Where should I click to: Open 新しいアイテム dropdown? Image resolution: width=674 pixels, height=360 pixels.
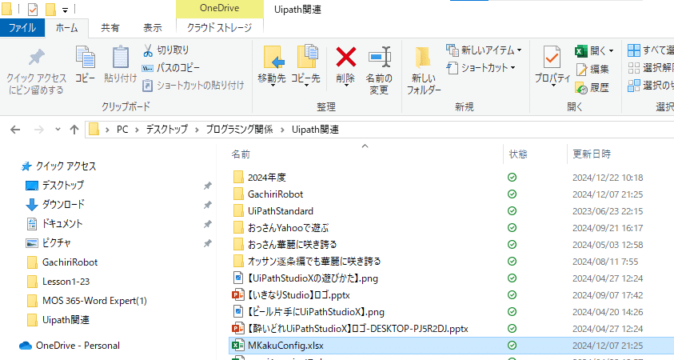tap(484, 50)
